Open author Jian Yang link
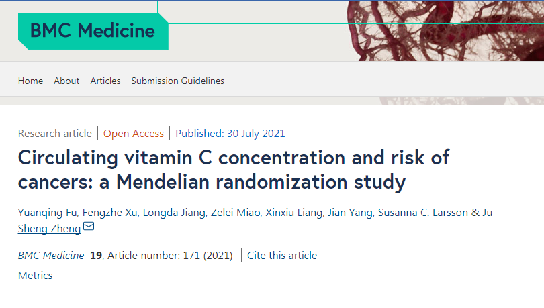This screenshot has width=544, height=308. (x=350, y=212)
